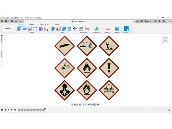This screenshot has height=129, width=172.
Task: Switch to the SOLID tab
Action: click(x=21, y=25)
